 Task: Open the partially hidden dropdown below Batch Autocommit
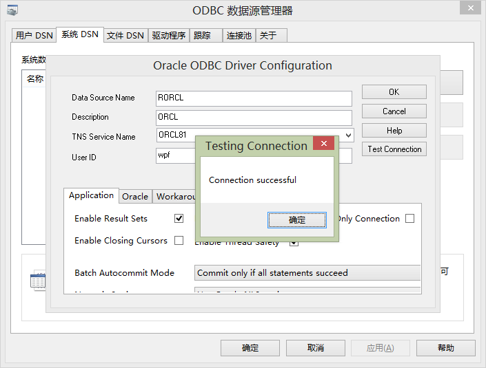tap(307, 290)
